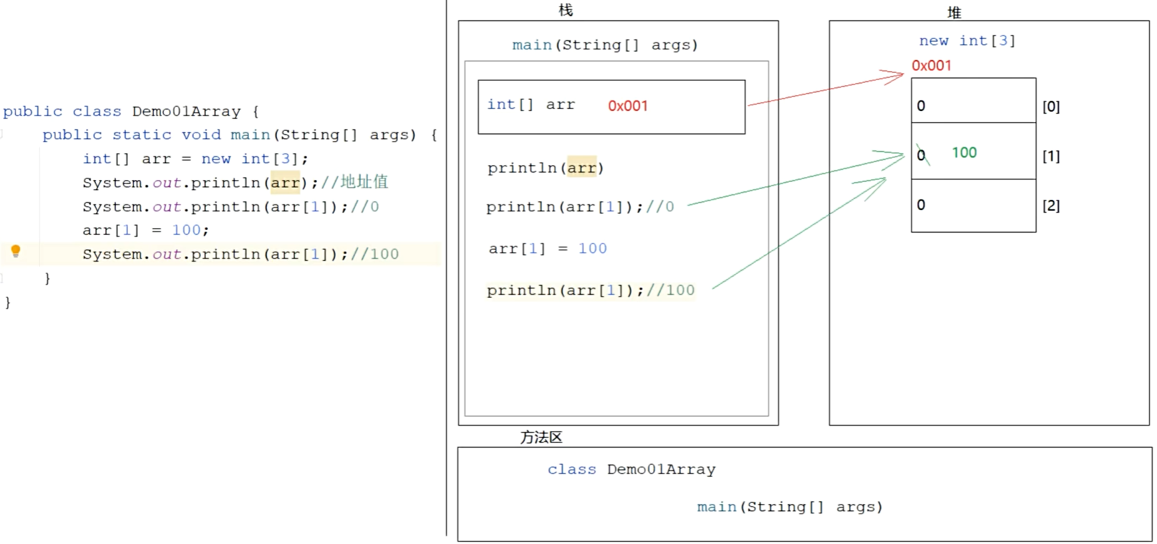Click the array cell at index [2]

[x=974, y=206]
